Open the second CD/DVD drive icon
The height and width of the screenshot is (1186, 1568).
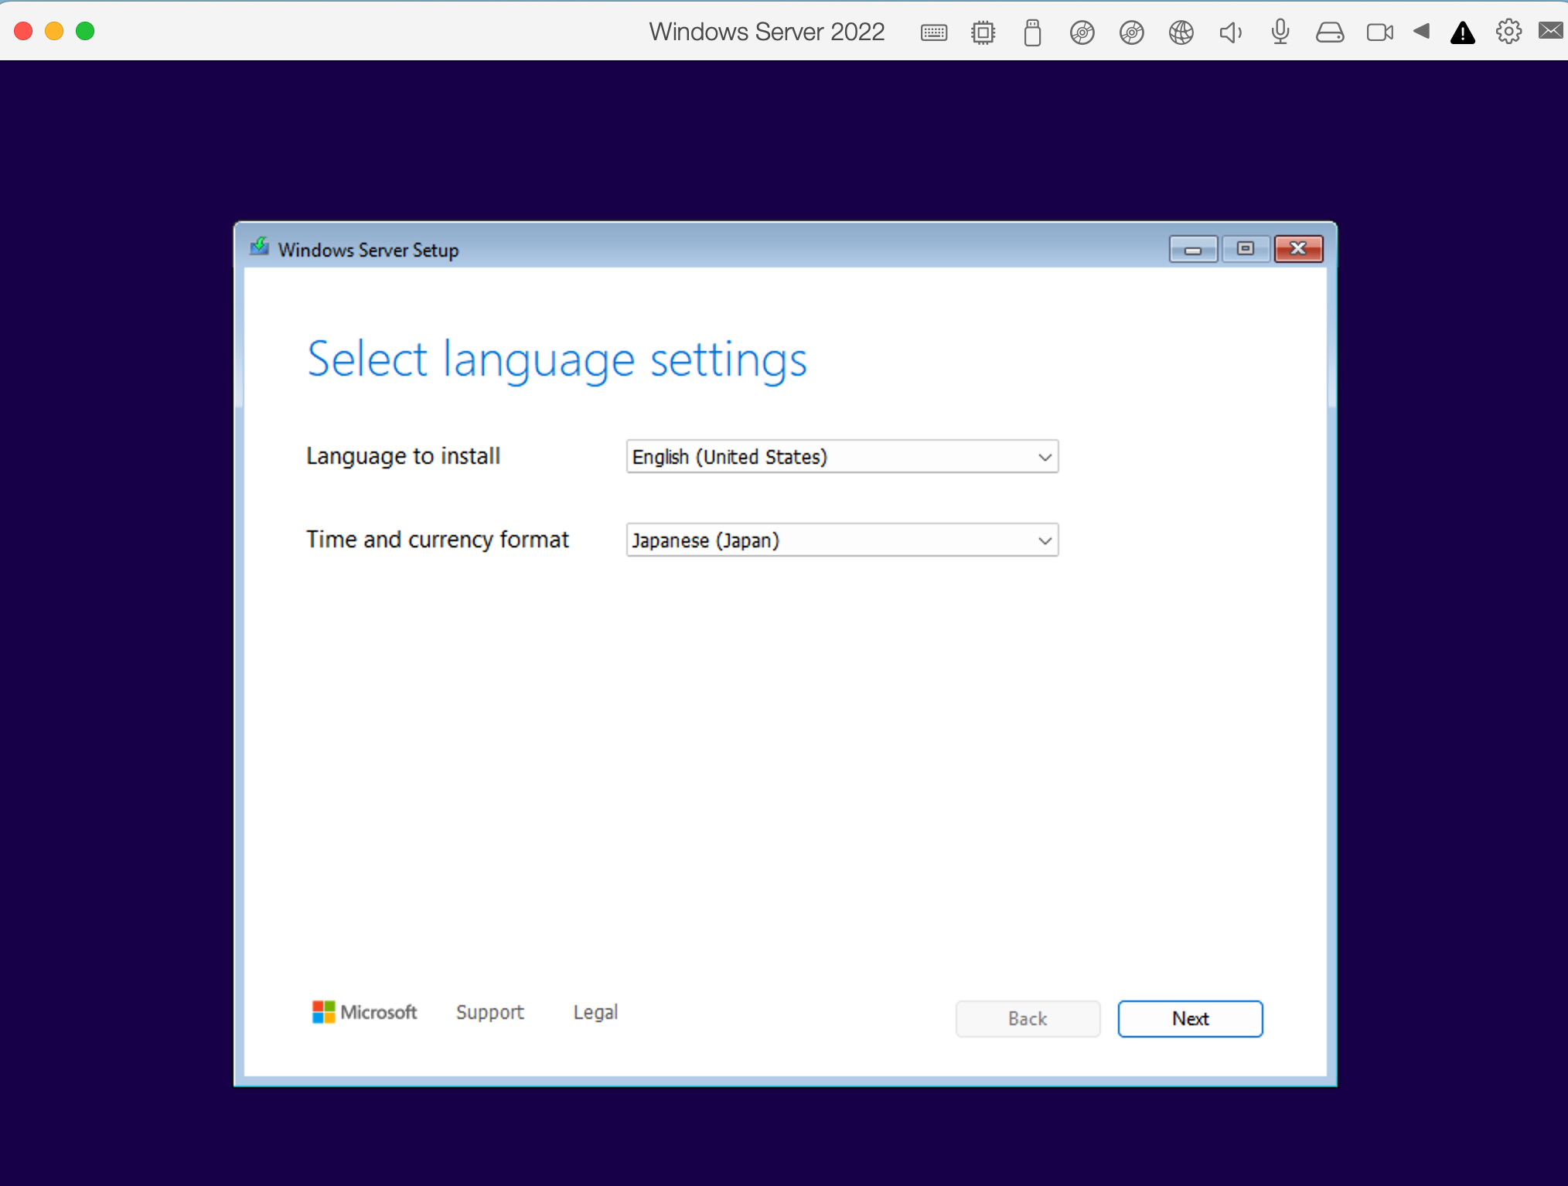pyautogui.click(x=1131, y=32)
